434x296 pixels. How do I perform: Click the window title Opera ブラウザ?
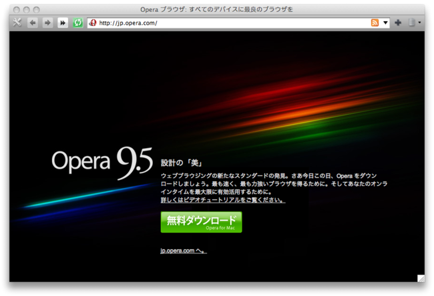pyautogui.click(x=216, y=10)
